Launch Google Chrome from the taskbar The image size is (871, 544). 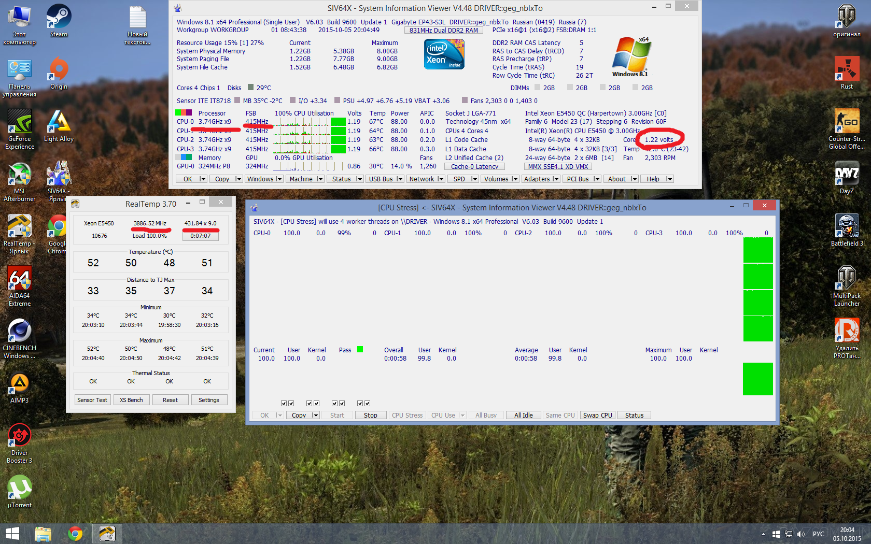tap(75, 534)
